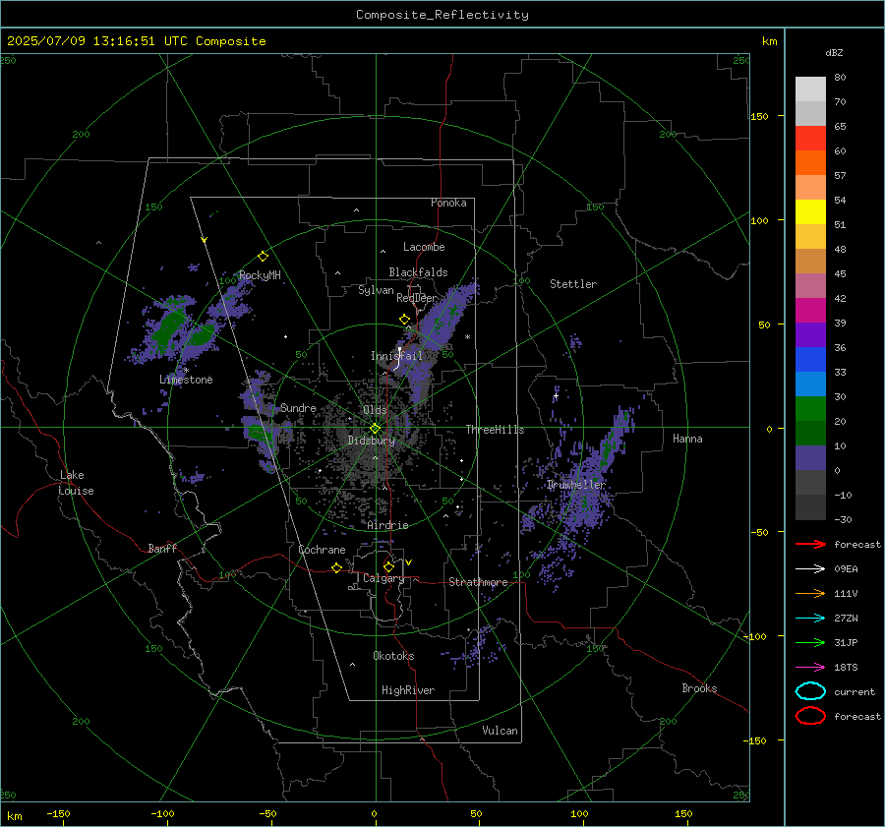Click the red forecast arrow in legend
Screen dimensions: 885x827
coord(810,544)
